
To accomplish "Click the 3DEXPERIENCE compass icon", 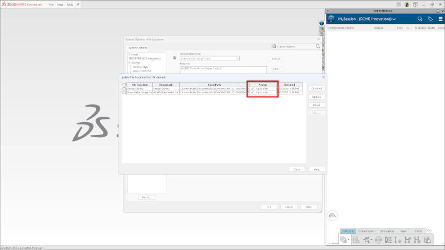I will pyautogui.click(x=331, y=19).
